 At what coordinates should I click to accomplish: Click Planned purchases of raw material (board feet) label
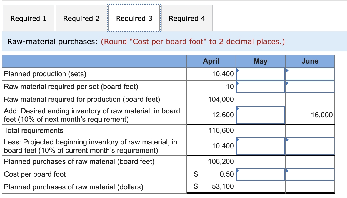coord(79,162)
